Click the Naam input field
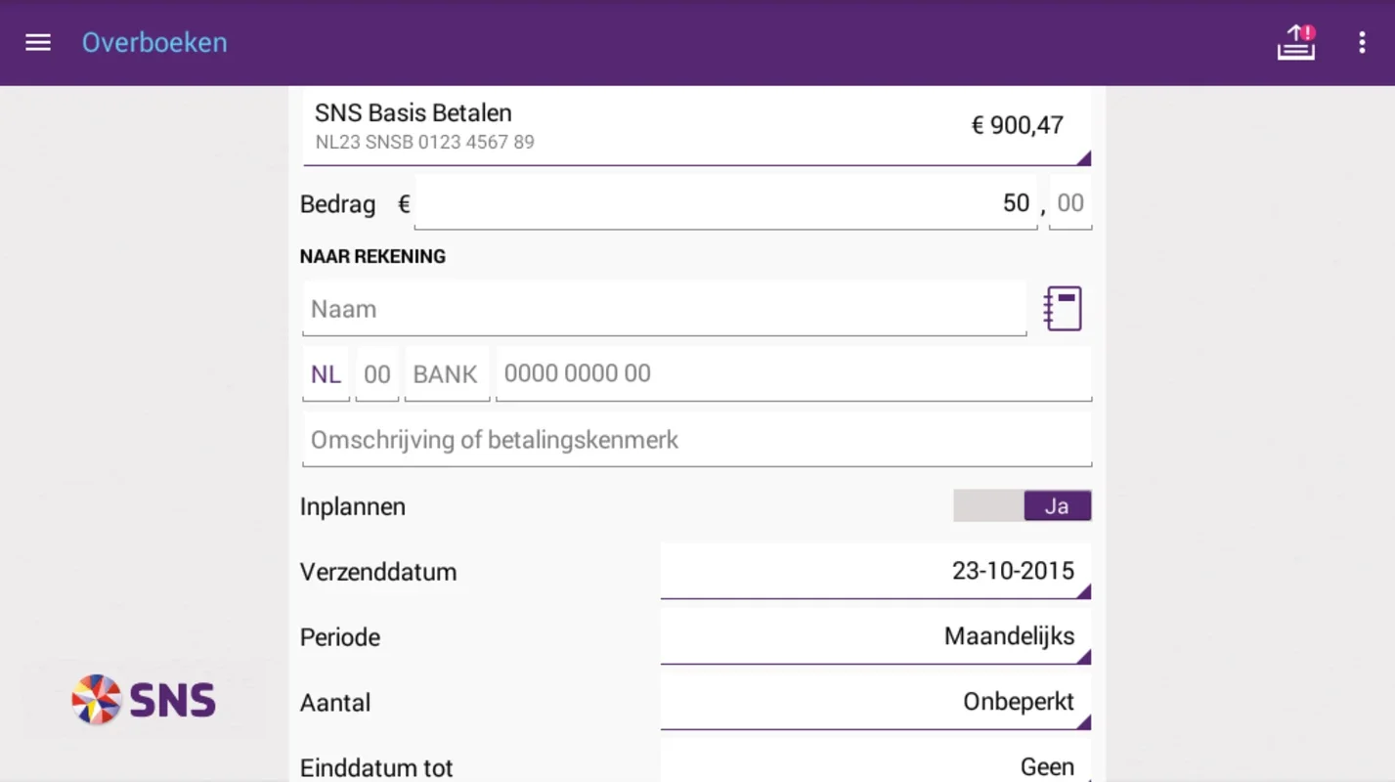1395x782 pixels. pyautogui.click(x=665, y=309)
